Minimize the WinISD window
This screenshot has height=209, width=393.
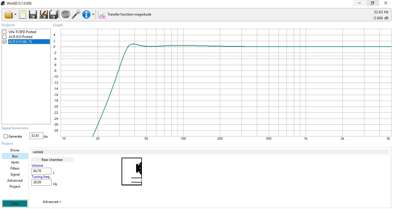[360, 3]
